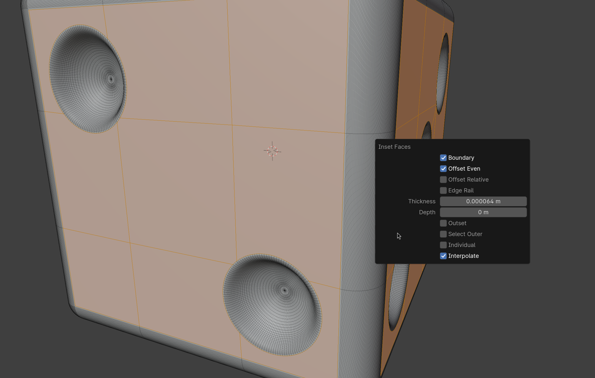Click the Thickness value field

483,202
